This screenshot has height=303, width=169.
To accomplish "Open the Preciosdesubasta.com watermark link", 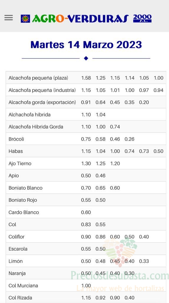I will [x=119, y=275].
